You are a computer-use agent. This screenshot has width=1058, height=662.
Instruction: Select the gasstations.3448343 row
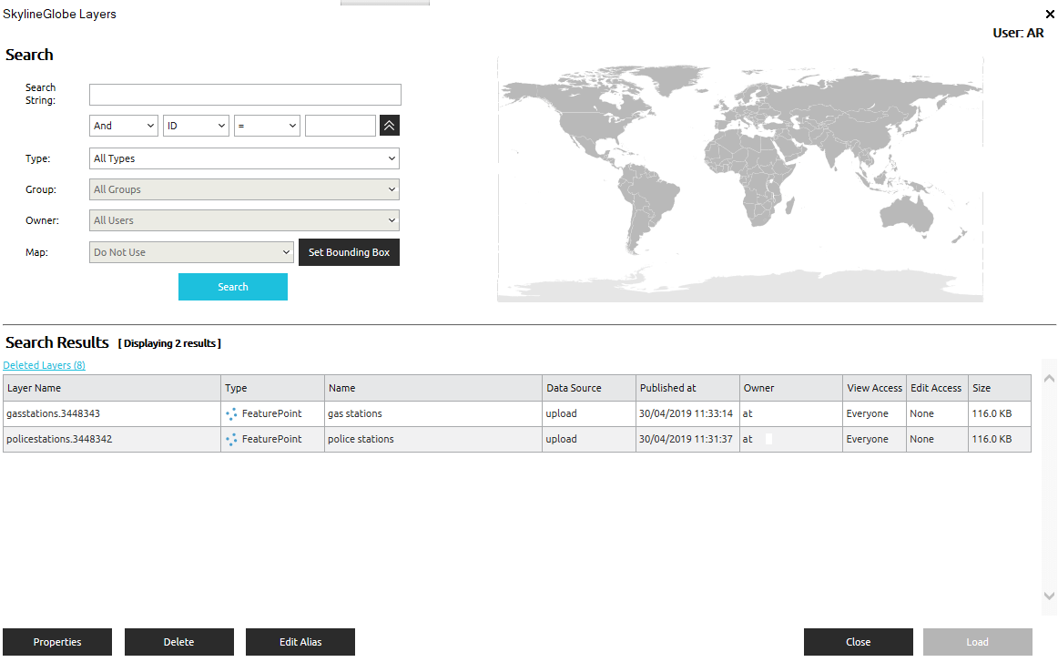tap(109, 413)
